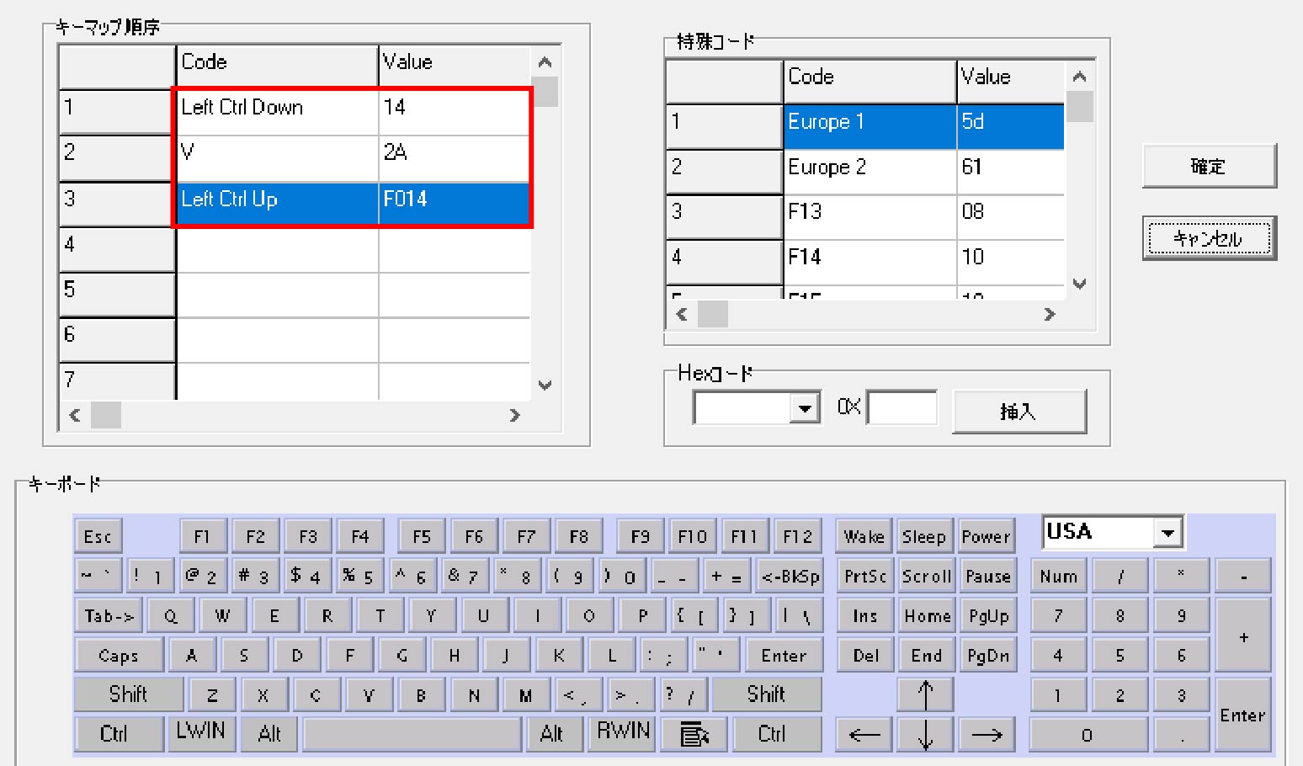Click the Tab-> key
Screen dimensions: 1303x766
tap(109, 616)
